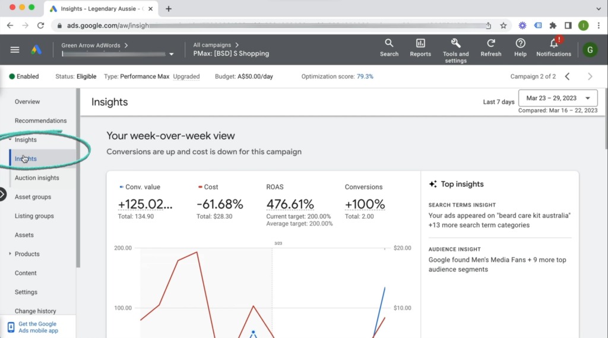The image size is (608, 338).
Task: Click the Conversions metric +100%
Action: tap(365, 204)
